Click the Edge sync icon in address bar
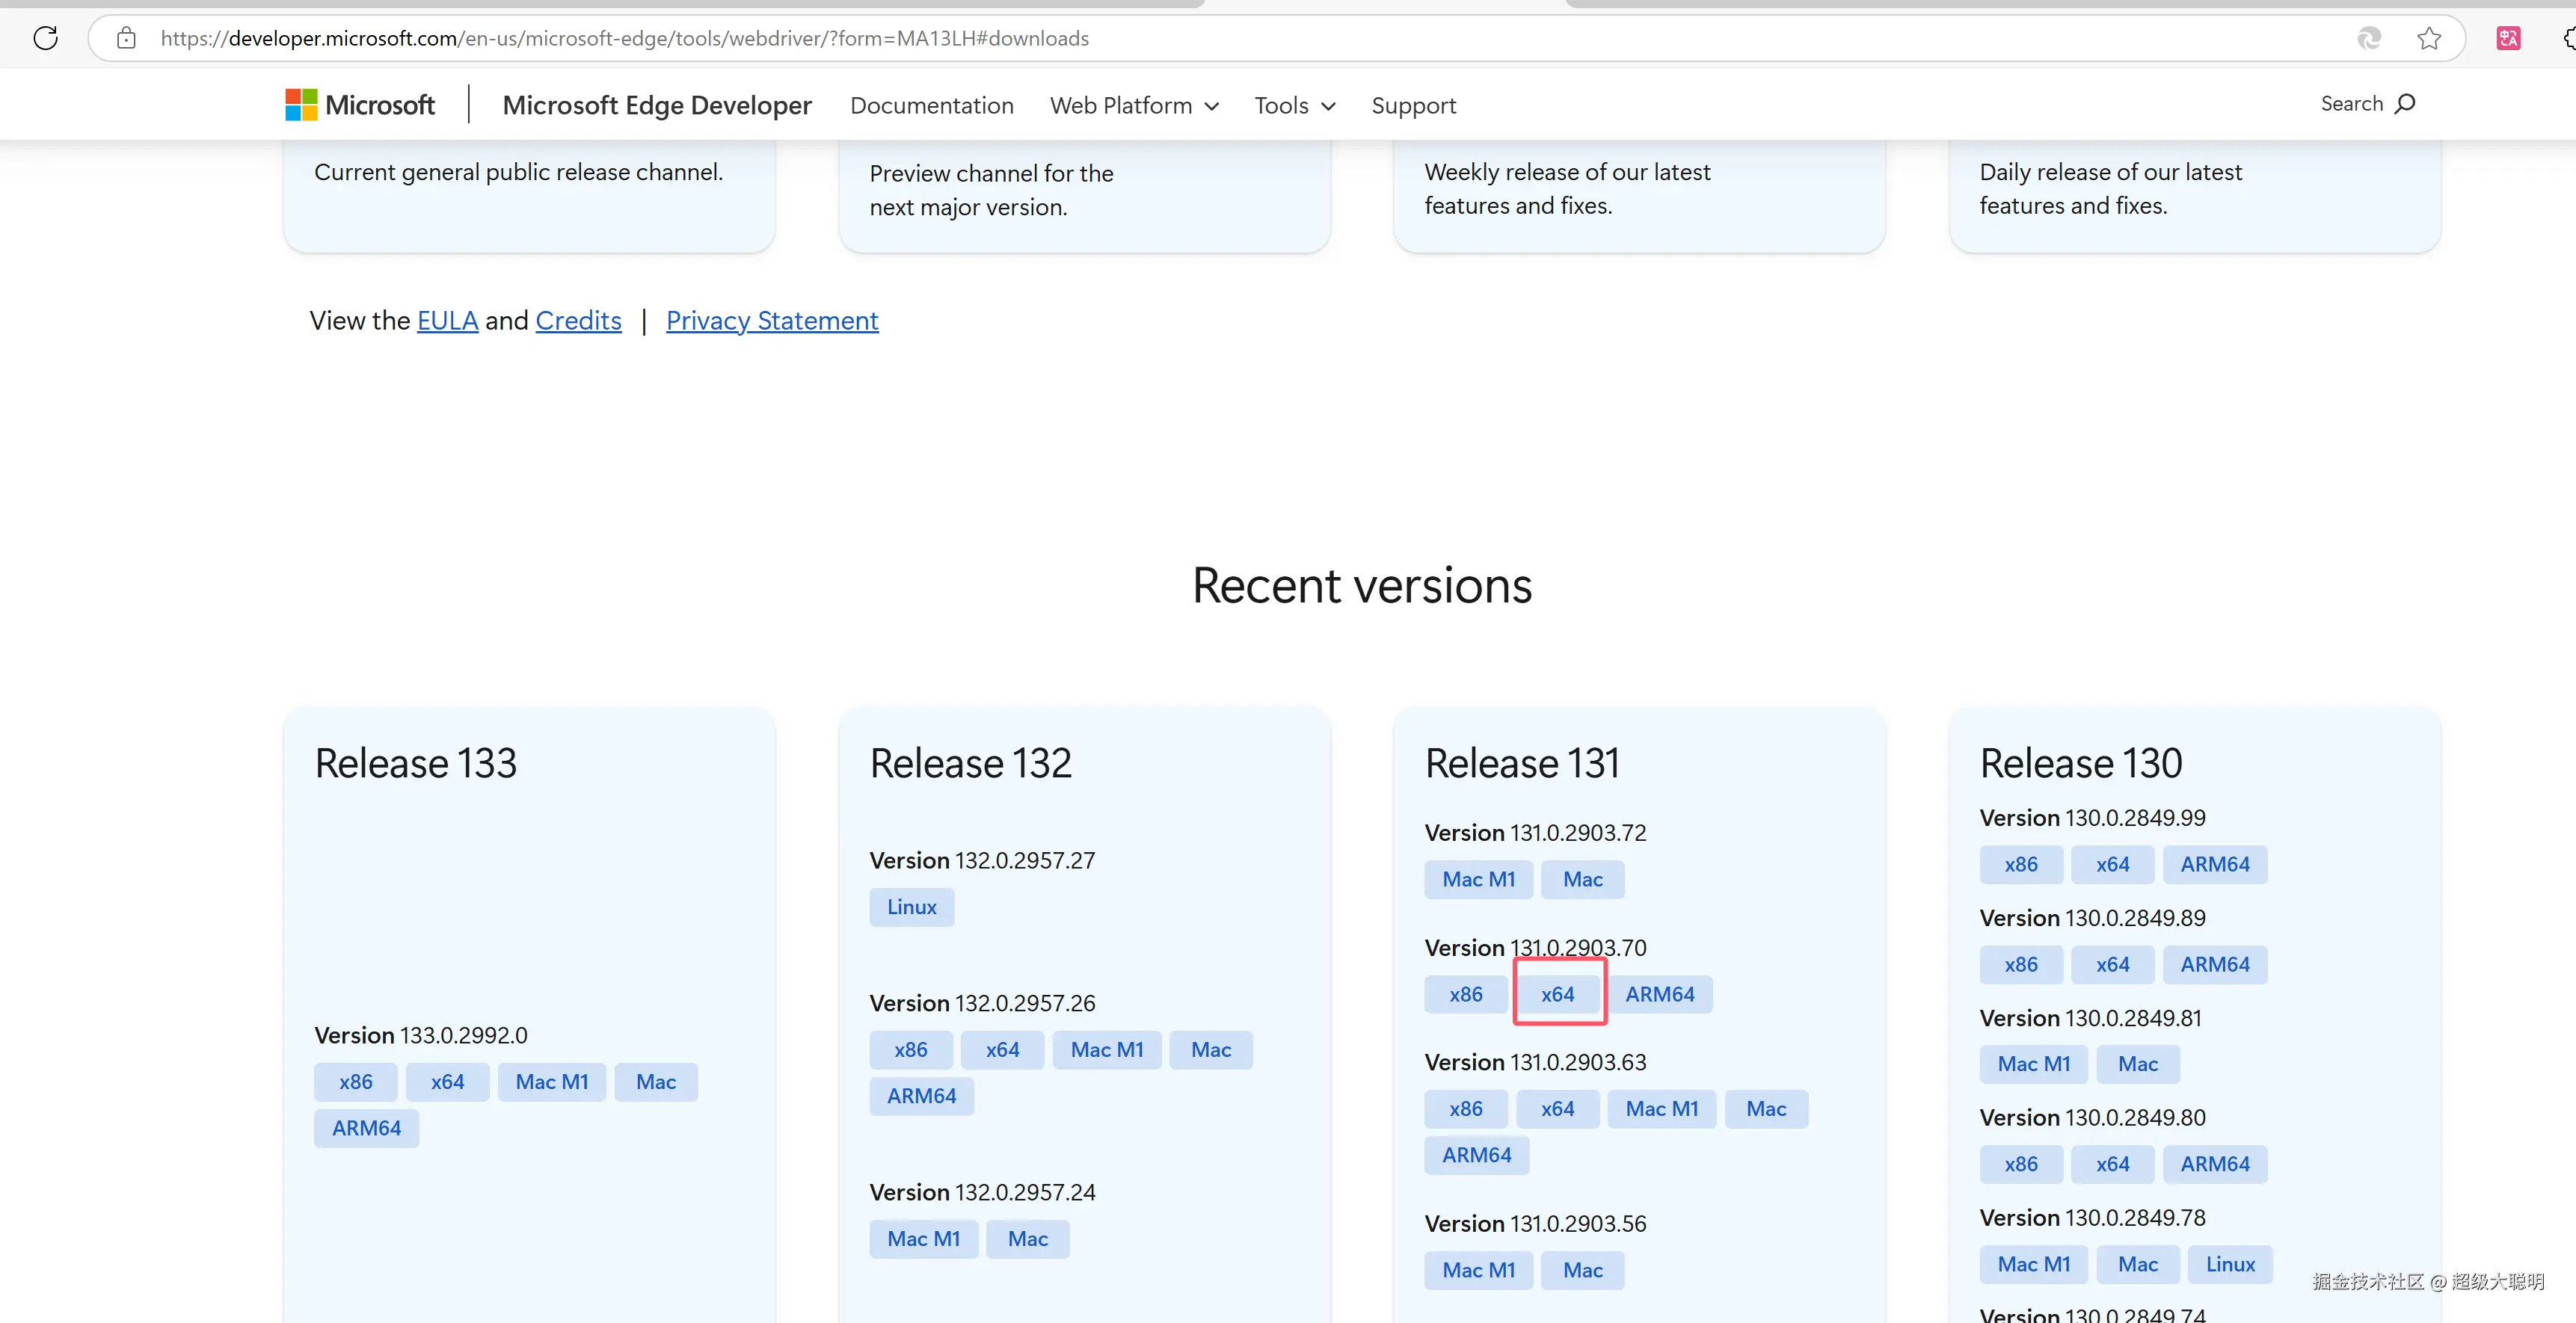 click(x=2369, y=38)
